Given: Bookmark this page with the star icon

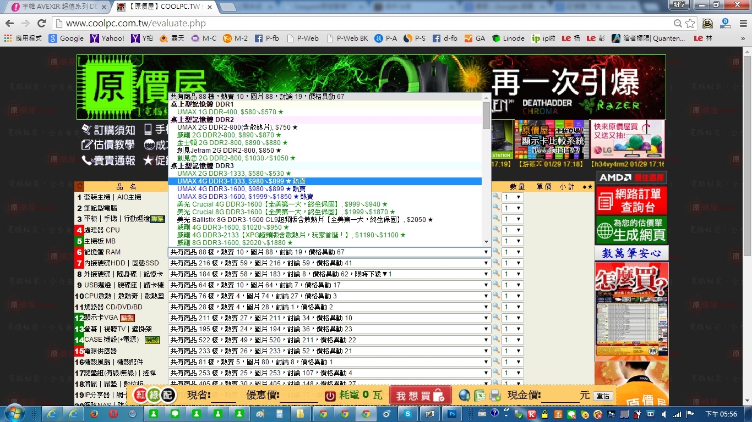Looking at the screenshot, I should click(x=690, y=23).
